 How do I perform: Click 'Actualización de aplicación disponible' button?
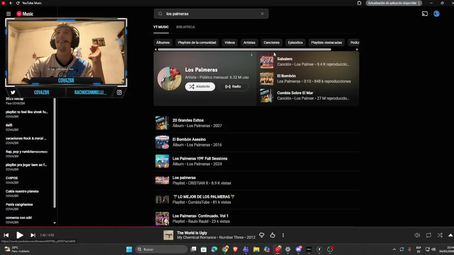(393, 3)
